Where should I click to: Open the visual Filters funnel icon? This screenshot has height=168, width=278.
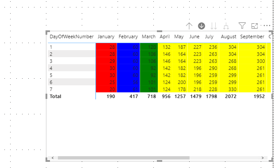(x=242, y=26)
